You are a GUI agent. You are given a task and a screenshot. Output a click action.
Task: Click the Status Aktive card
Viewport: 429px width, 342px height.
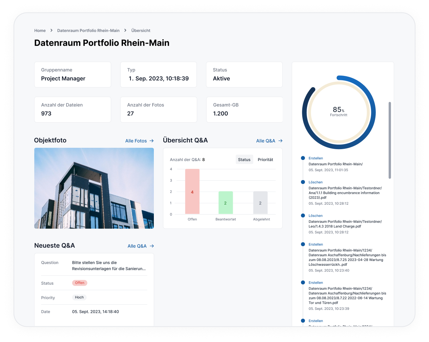click(x=244, y=75)
